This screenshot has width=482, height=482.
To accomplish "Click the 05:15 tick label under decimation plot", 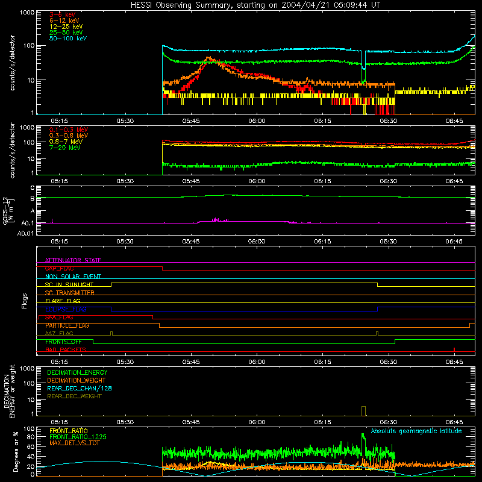I will pos(59,422).
